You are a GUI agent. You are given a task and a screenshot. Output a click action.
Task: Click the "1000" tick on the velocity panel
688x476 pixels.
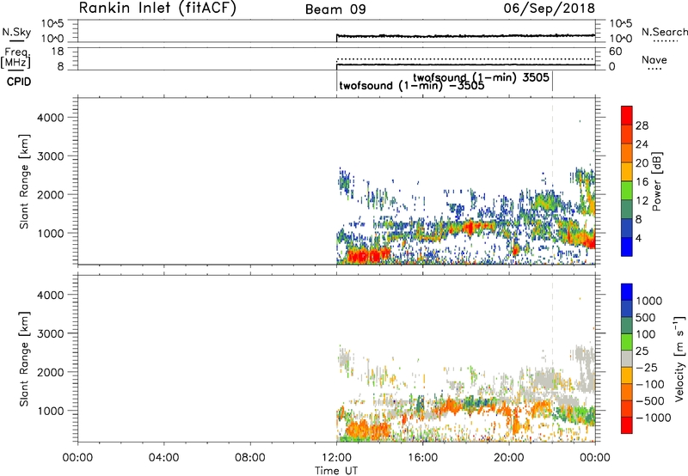(x=50, y=411)
